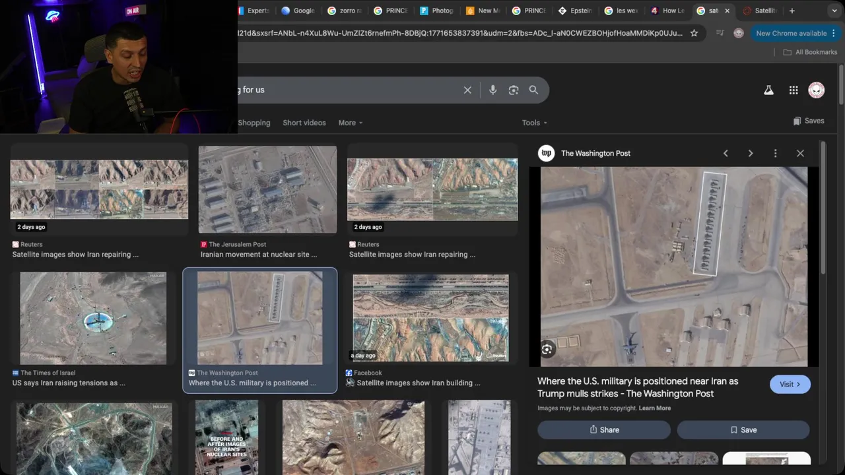This screenshot has height=475, width=845.
Task: Open the Learn More copyright link
Action: (655, 408)
